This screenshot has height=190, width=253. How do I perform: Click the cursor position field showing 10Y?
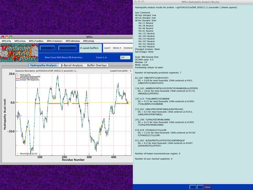pos(125,57)
